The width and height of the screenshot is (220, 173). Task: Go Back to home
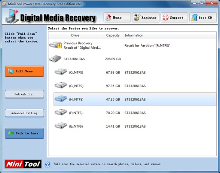(x=24, y=133)
